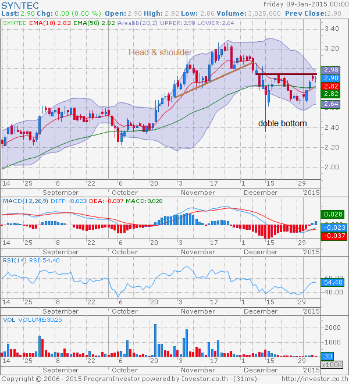Click the dark red horizontal resistance line
The width and height of the screenshot is (349, 384).
pos(286,74)
